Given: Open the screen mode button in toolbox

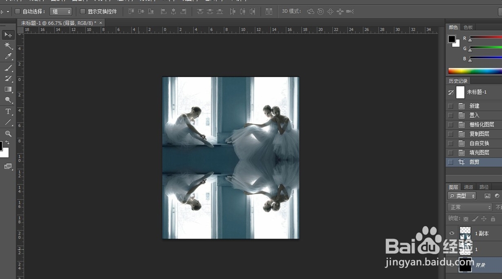Looking at the screenshot, I should 8,166.
